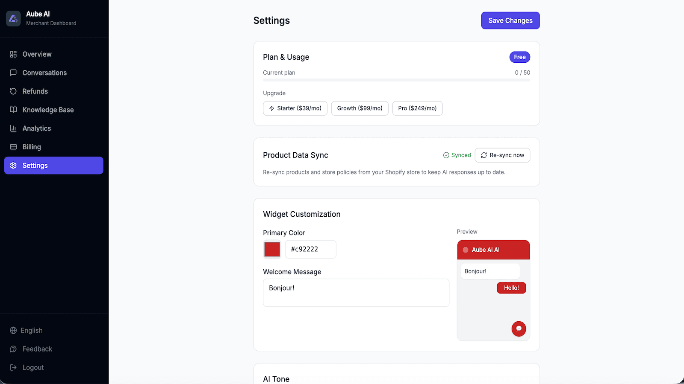Viewport: 684px width, 384px height.
Task: Click the 0 / 50 usage count
Action: (x=522, y=73)
